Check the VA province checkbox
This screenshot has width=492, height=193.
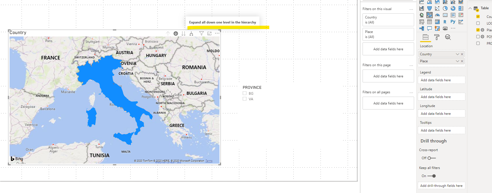[x=245, y=99]
